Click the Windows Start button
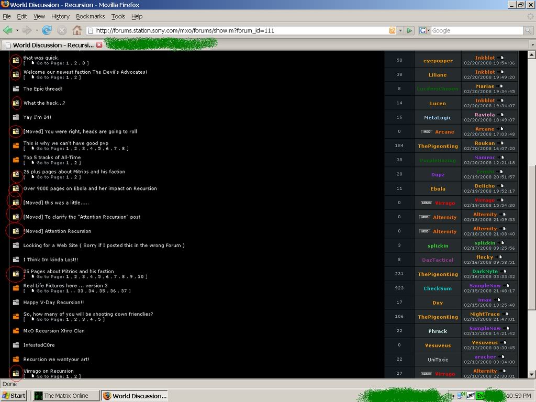This screenshot has width=536, height=402. (14, 396)
